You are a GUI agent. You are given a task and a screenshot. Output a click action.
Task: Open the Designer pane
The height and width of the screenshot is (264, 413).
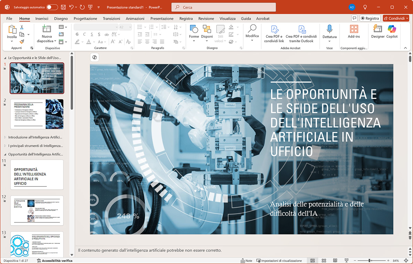[x=378, y=32]
